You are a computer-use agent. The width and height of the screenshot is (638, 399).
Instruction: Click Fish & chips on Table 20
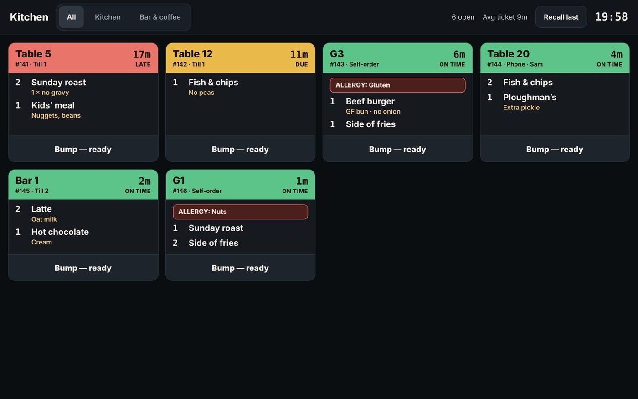(x=528, y=82)
